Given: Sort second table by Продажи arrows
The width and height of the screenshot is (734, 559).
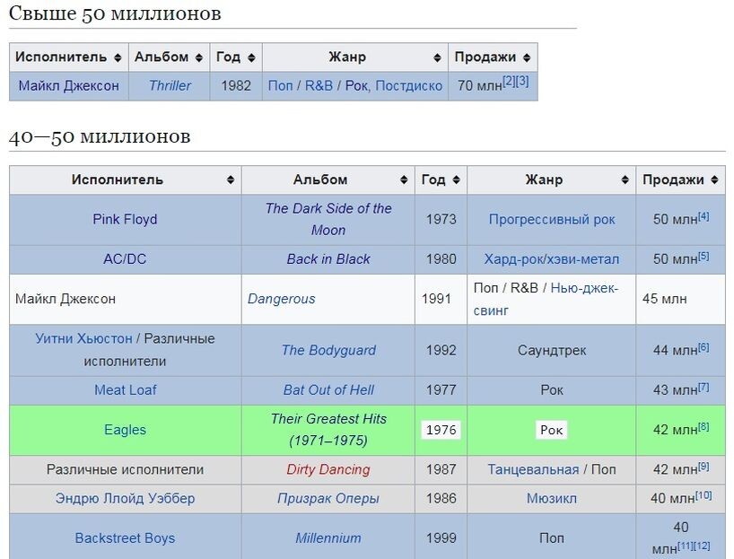Looking at the screenshot, I should click(714, 179).
